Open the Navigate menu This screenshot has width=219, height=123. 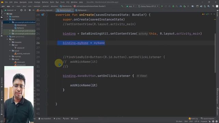pyautogui.click(x=23, y=2)
